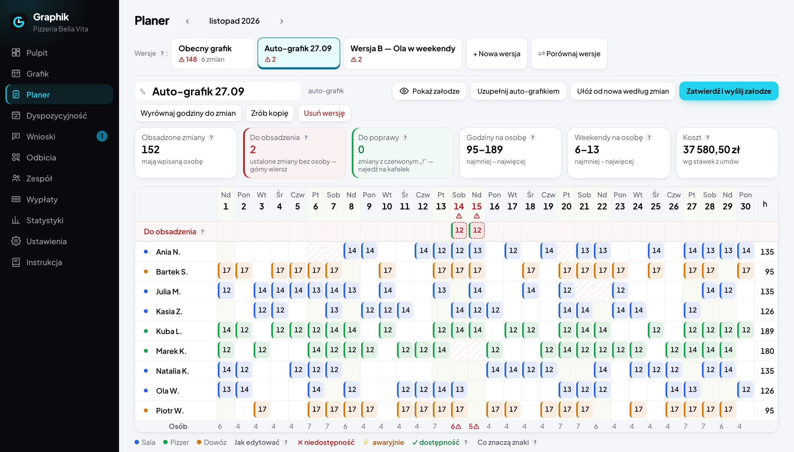Open Odbicia QR section
Screen dimensions: 794x452
59,157
